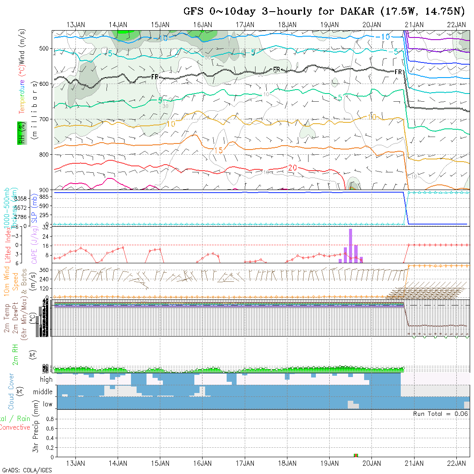Select 15JAN on the bottom date axis

click(160, 463)
